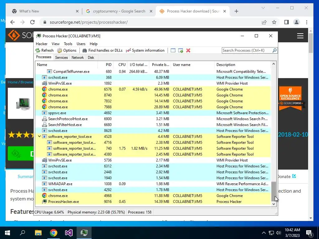Open the notification center icon
The height and width of the screenshot is (239, 319).
tap(309, 233)
